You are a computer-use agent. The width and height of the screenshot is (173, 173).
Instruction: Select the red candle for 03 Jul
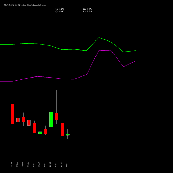[46, 131]
